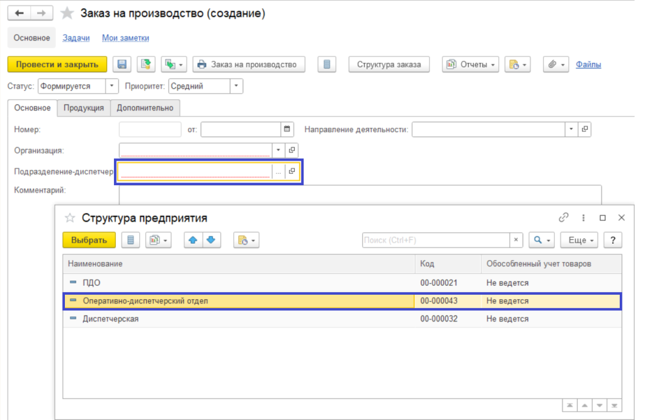This screenshot has height=420, width=645.
Task: Select the ПДО row
Action: tap(342, 283)
